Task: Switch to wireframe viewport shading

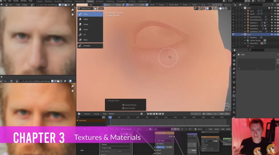Action: coord(218,8)
